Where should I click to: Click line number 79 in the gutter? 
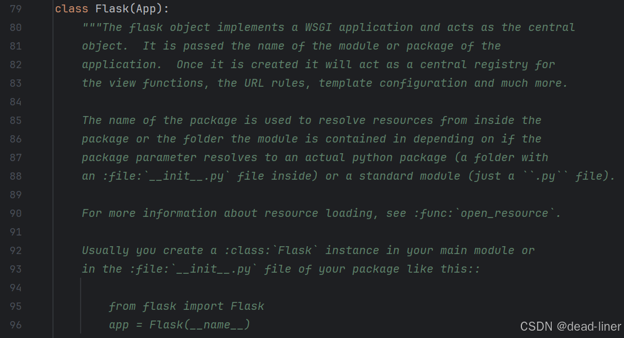point(16,9)
